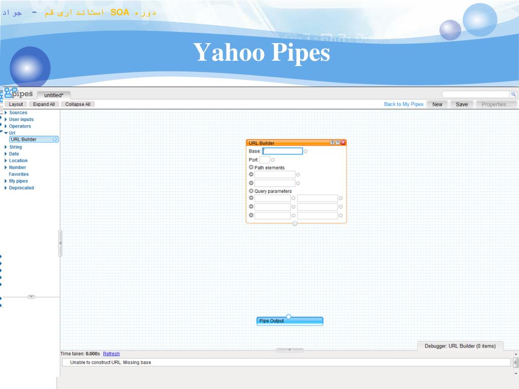519x389 pixels.
Task: Toggle the sidebar collapse handle
Action: [60, 244]
